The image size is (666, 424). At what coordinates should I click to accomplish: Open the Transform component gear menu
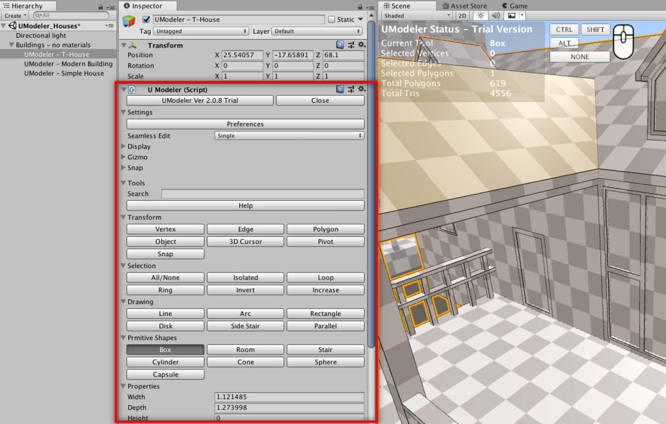click(x=362, y=45)
